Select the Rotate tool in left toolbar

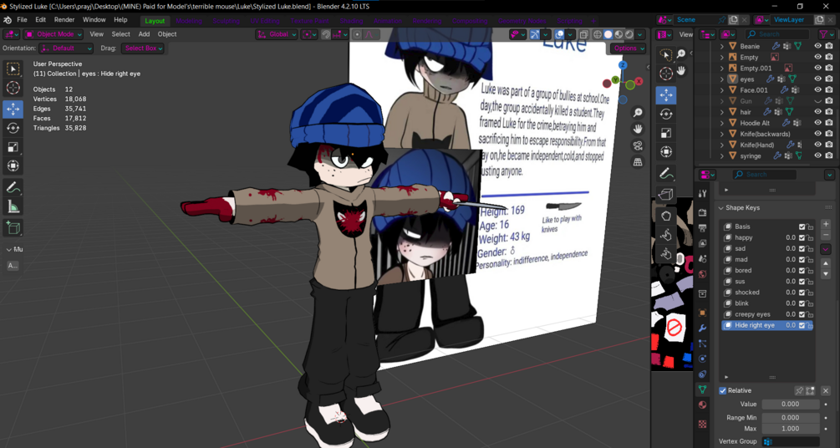pyautogui.click(x=13, y=128)
